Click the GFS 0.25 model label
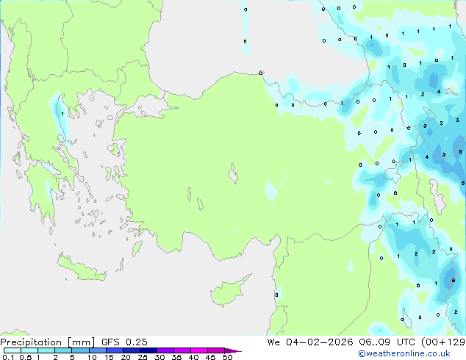The image size is (466, 360). pos(124,342)
